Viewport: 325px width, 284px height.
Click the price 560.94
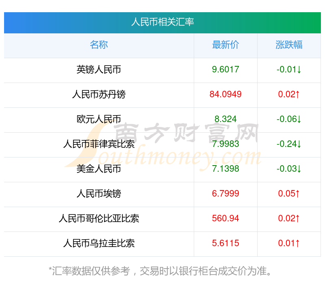pos(225,218)
